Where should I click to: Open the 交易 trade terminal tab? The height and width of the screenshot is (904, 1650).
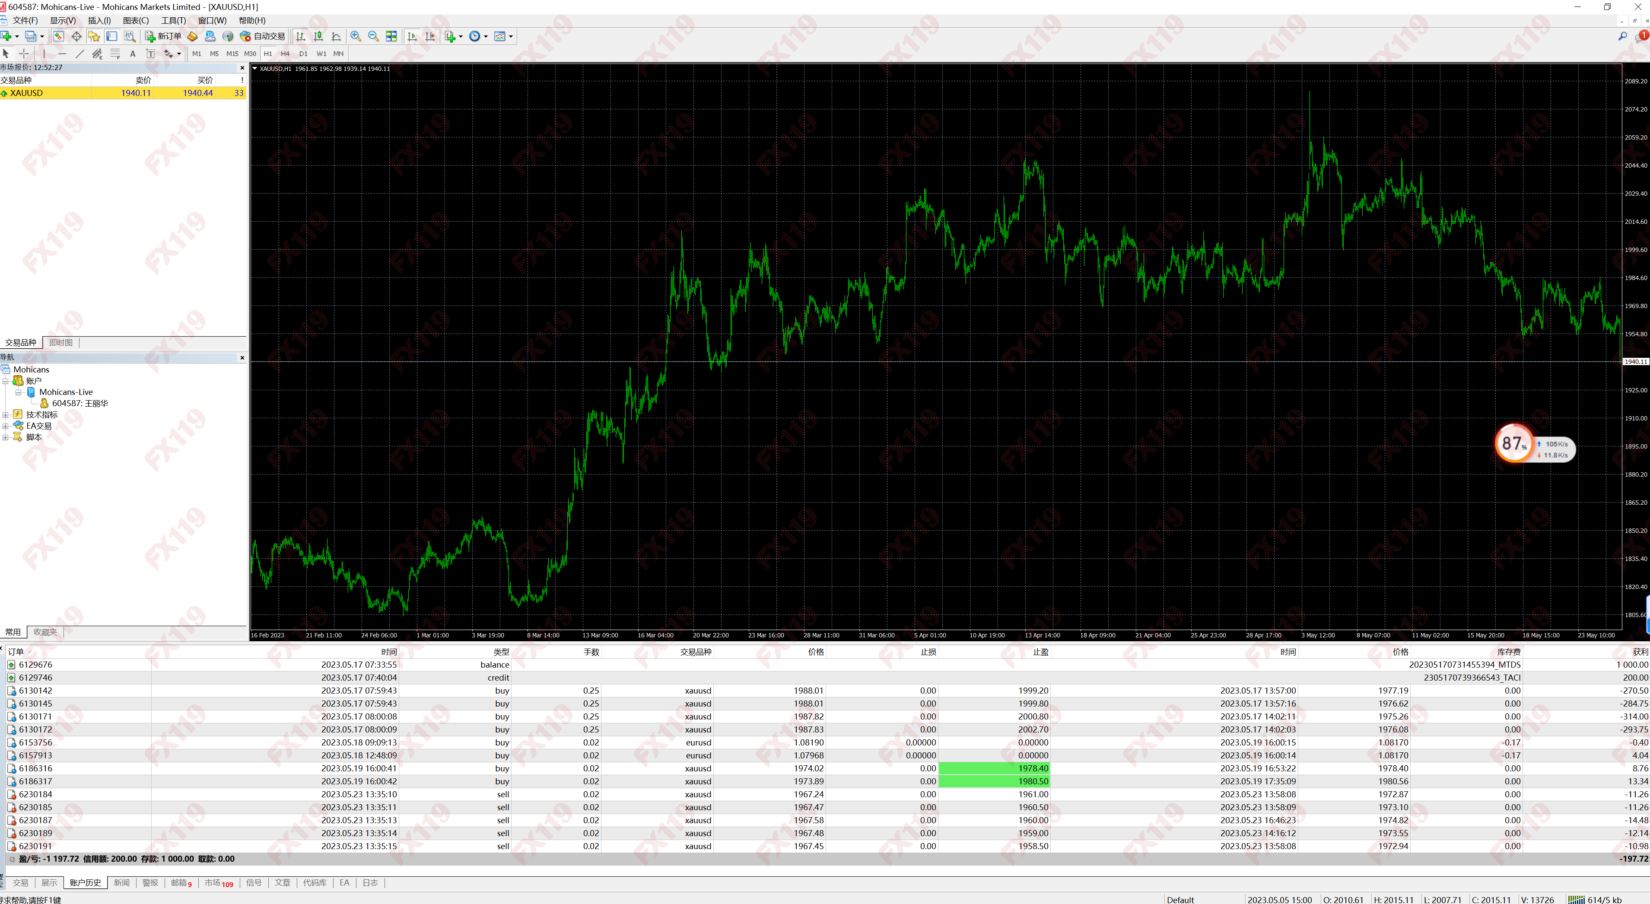coord(20,883)
